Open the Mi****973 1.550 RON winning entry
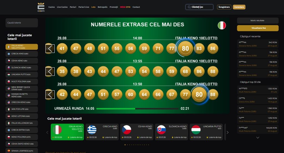284x153 pixels. click(x=258, y=90)
